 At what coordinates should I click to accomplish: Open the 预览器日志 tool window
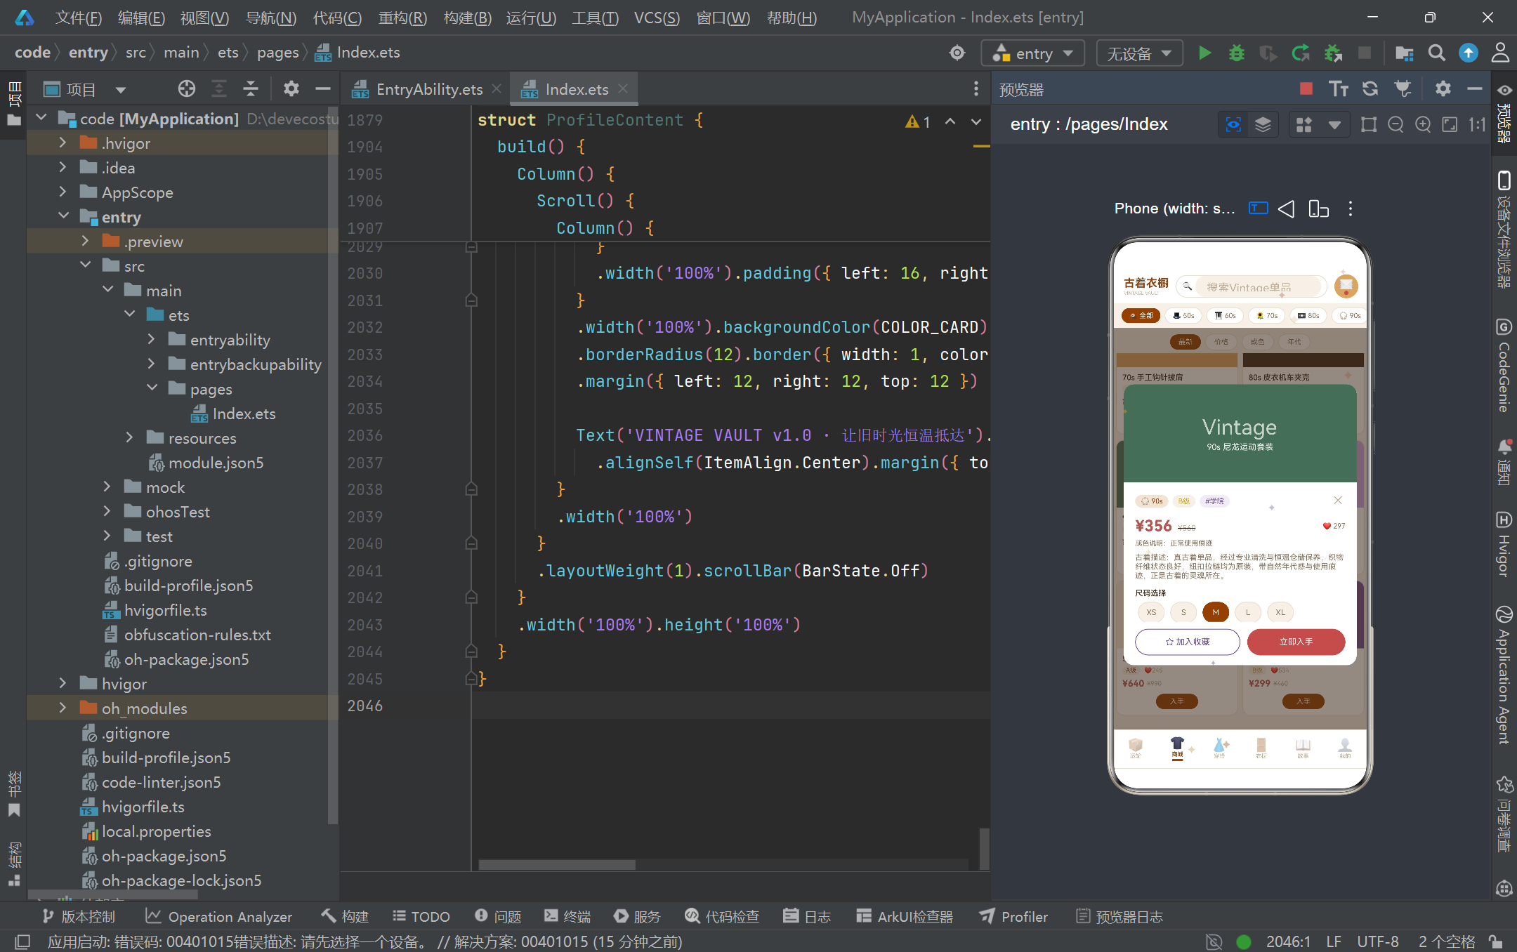1119,916
